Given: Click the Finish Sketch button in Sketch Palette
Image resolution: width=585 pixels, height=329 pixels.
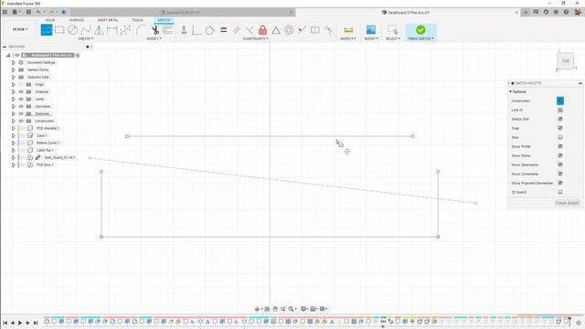Looking at the screenshot, I should (x=567, y=203).
